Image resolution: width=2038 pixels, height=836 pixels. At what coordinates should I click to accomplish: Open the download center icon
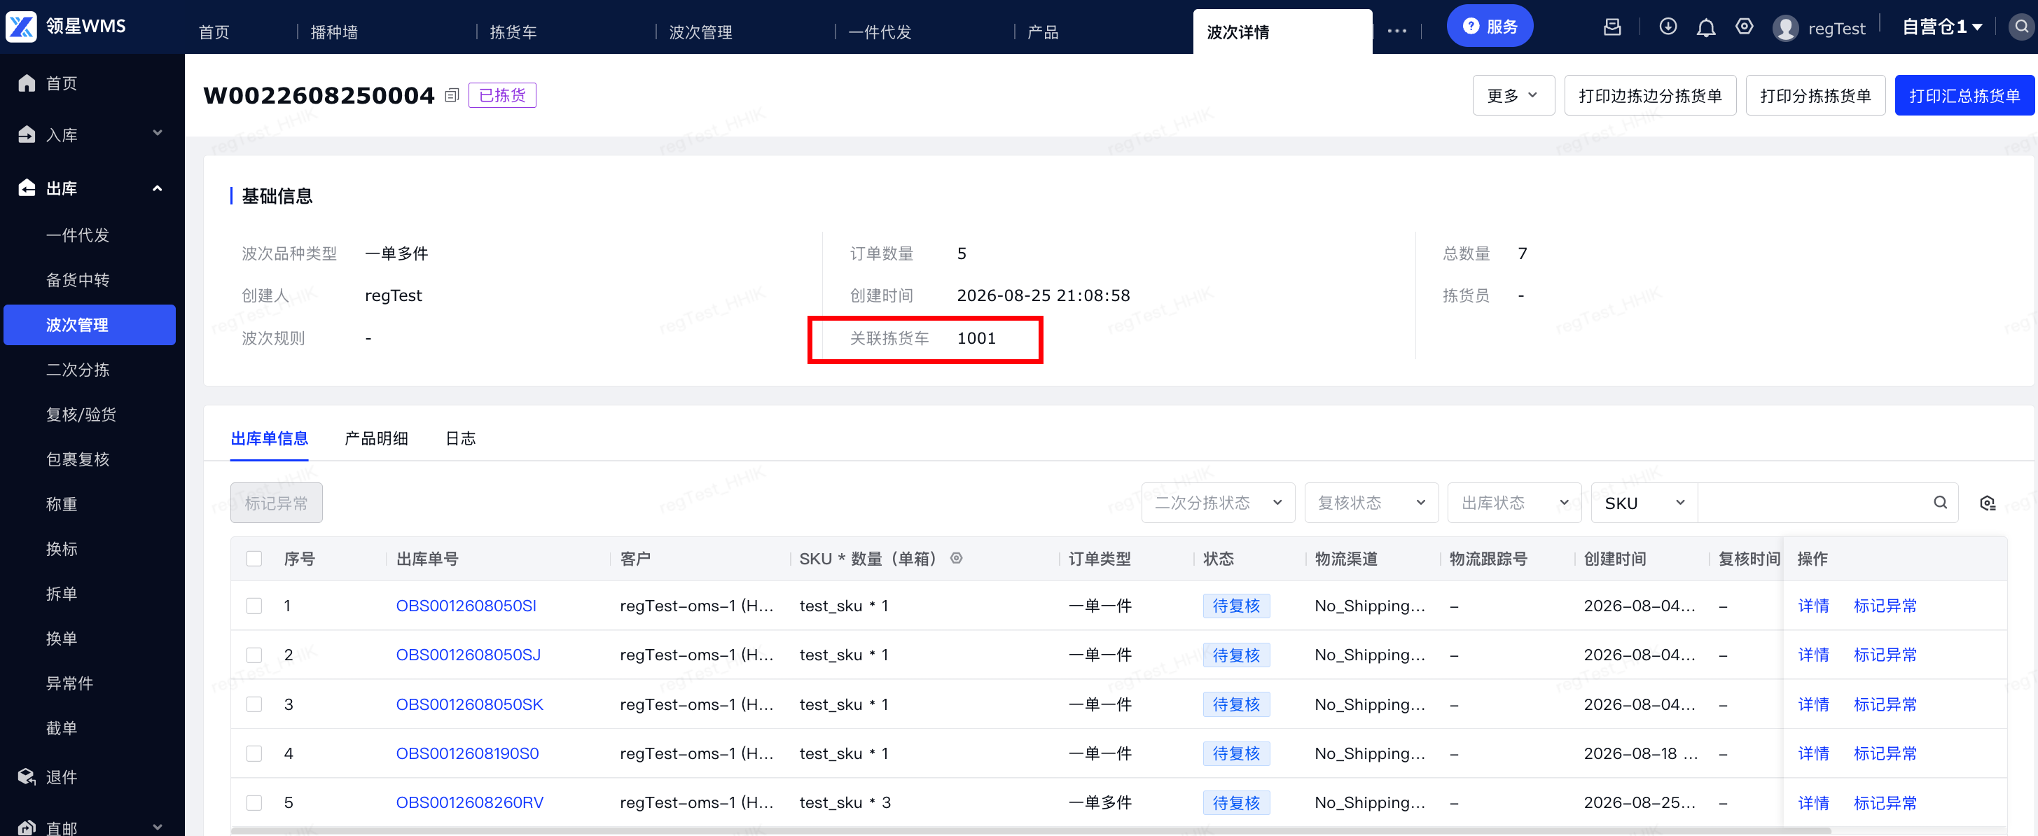pyautogui.click(x=1668, y=27)
